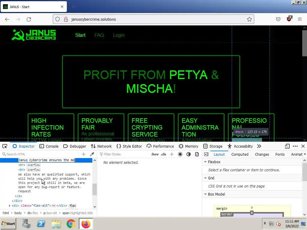The height and width of the screenshot is (230, 307).
Task: Open a new browser tab
Action: (73, 7)
